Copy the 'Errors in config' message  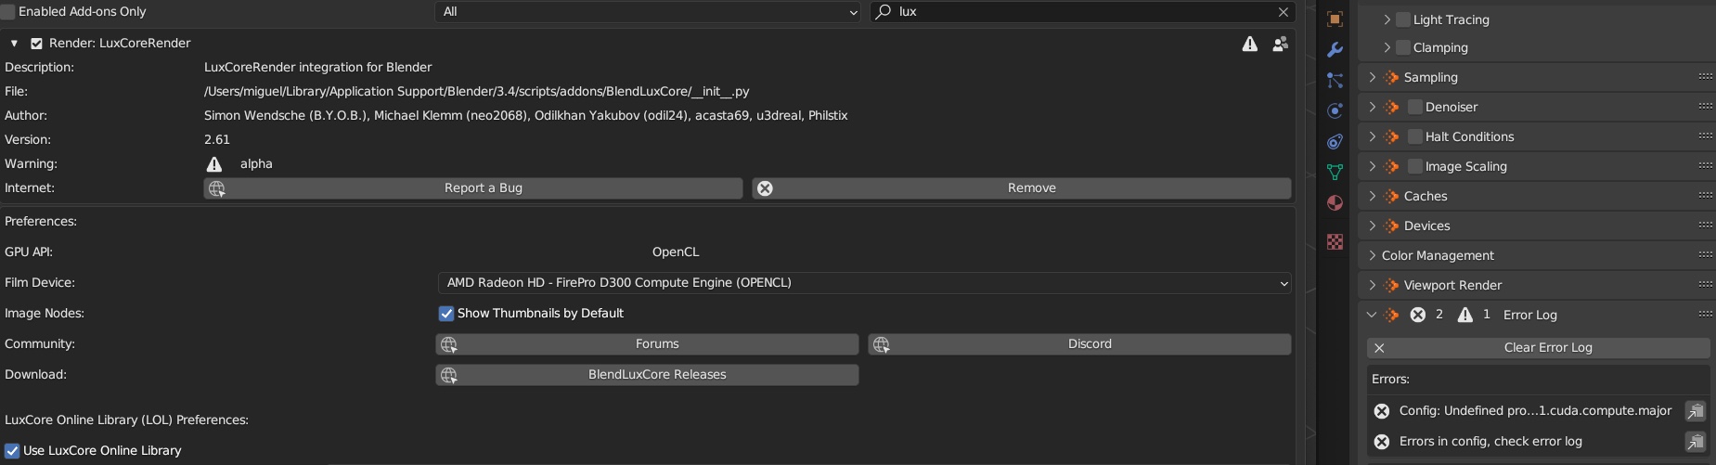[x=1695, y=442]
